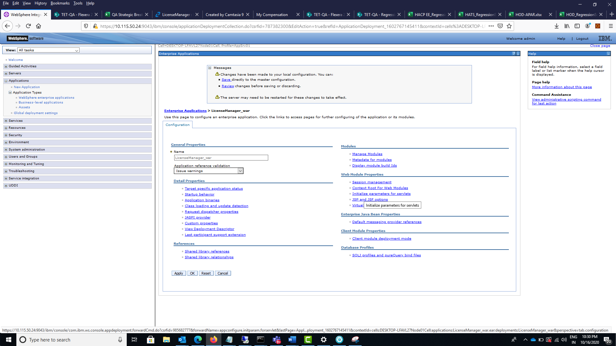Open Microsoft Word from the taskbar
The height and width of the screenshot is (346, 616).
(292, 340)
